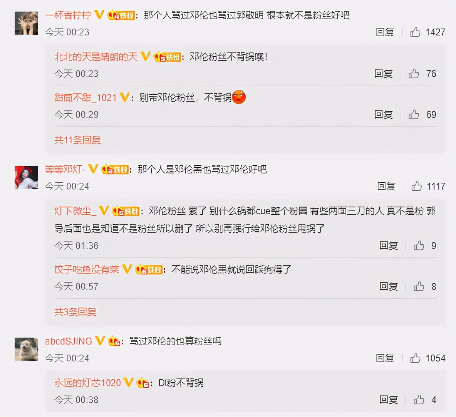Like 灯下微尘_'s reply with 9 likes
This screenshot has width=456, height=417.
click(x=419, y=245)
